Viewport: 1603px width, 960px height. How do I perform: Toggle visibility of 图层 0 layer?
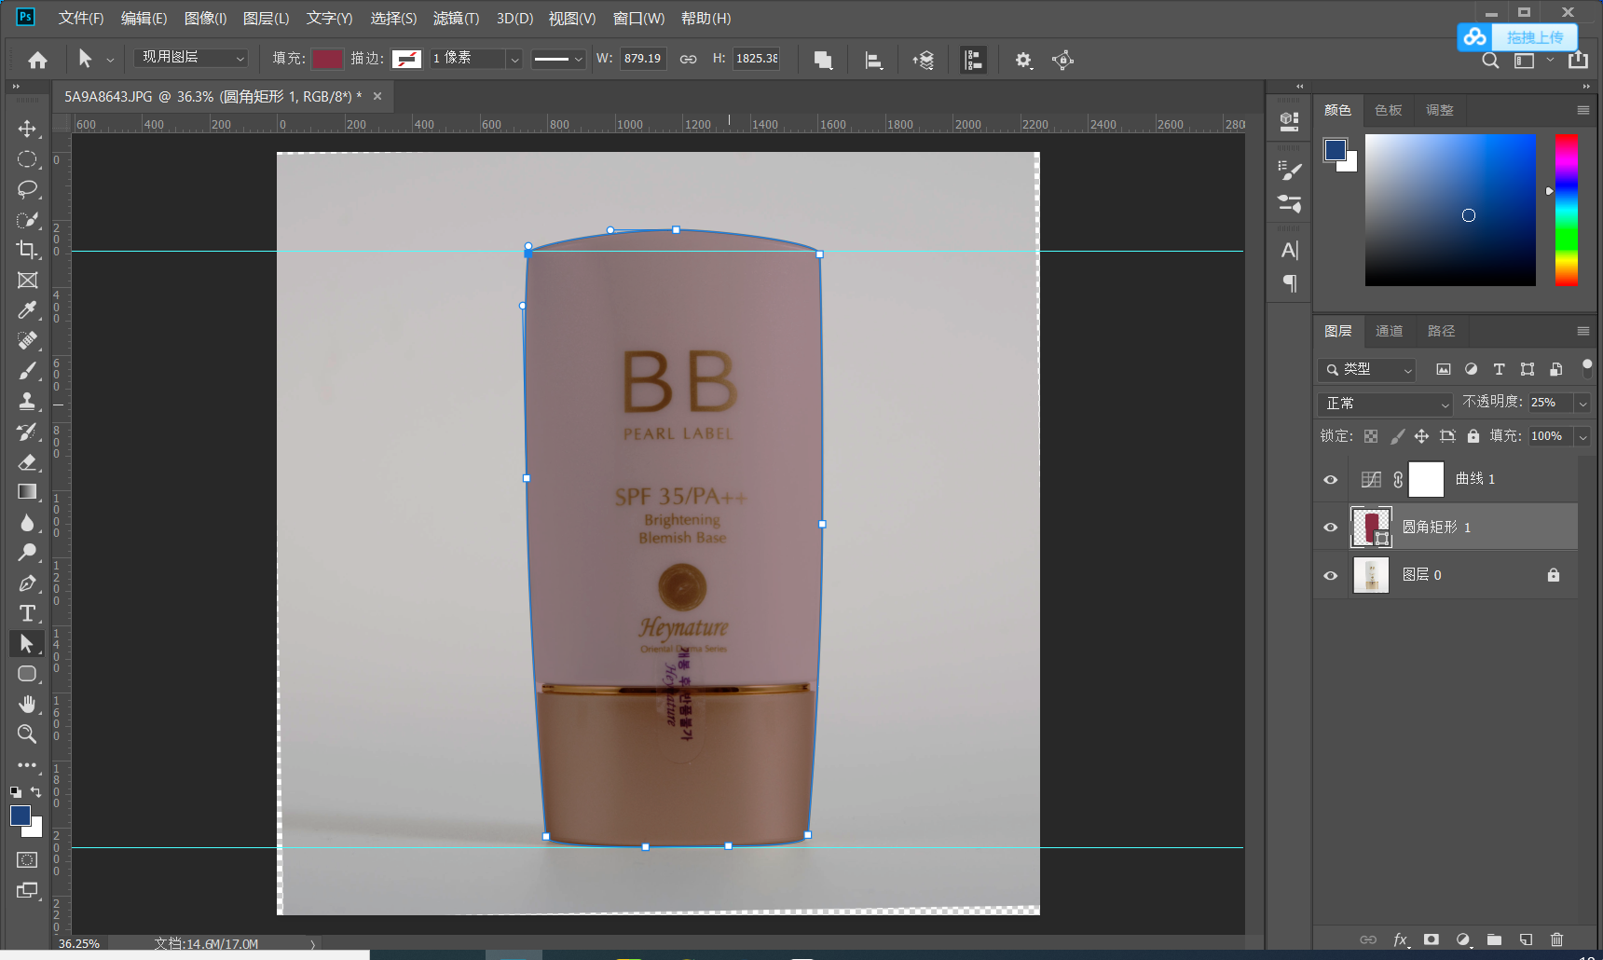point(1331,575)
